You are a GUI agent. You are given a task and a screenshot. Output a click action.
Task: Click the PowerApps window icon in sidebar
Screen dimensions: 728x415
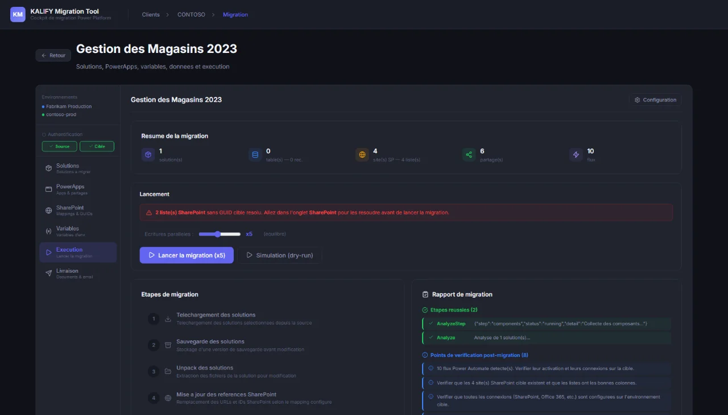pos(48,189)
